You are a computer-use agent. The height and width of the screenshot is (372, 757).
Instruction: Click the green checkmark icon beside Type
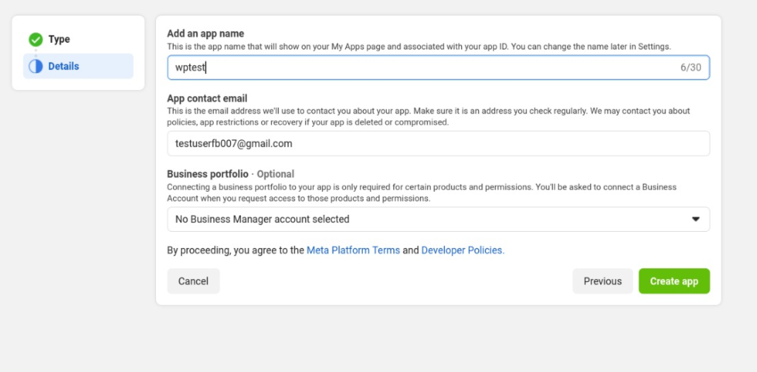coord(35,40)
